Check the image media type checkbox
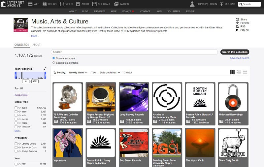Image resolution: width=264 pixels, height=167 pixels. (x=16, y=123)
